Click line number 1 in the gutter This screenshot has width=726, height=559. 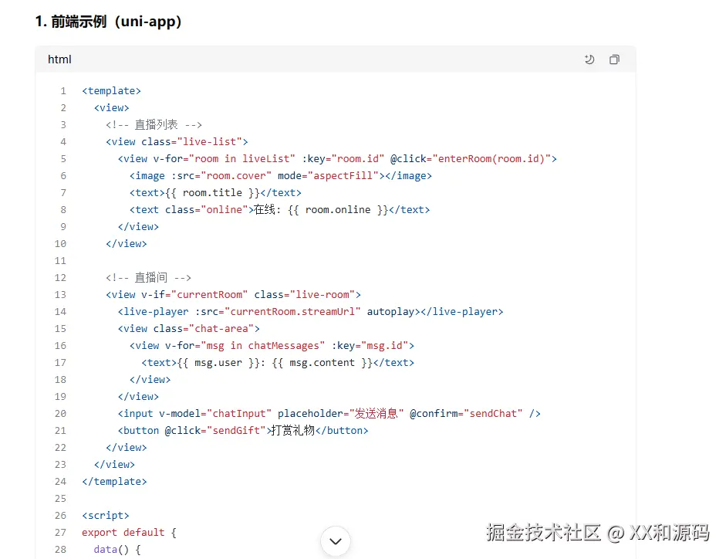coord(63,91)
